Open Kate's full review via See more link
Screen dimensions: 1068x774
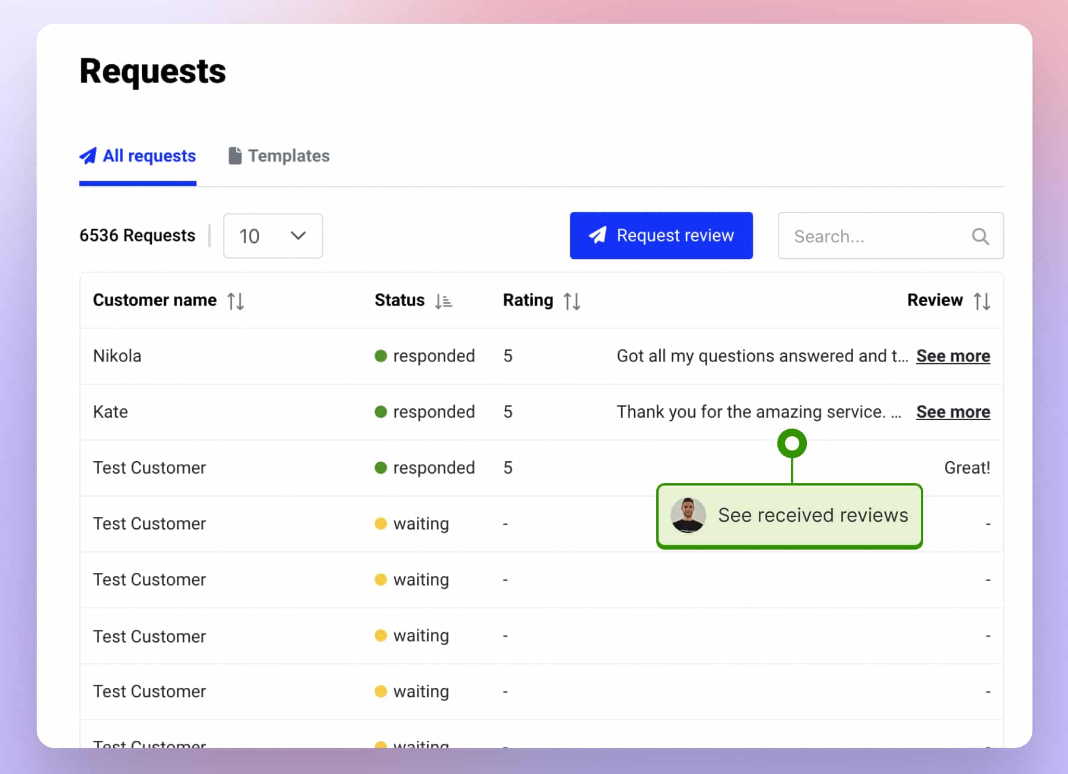(952, 412)
